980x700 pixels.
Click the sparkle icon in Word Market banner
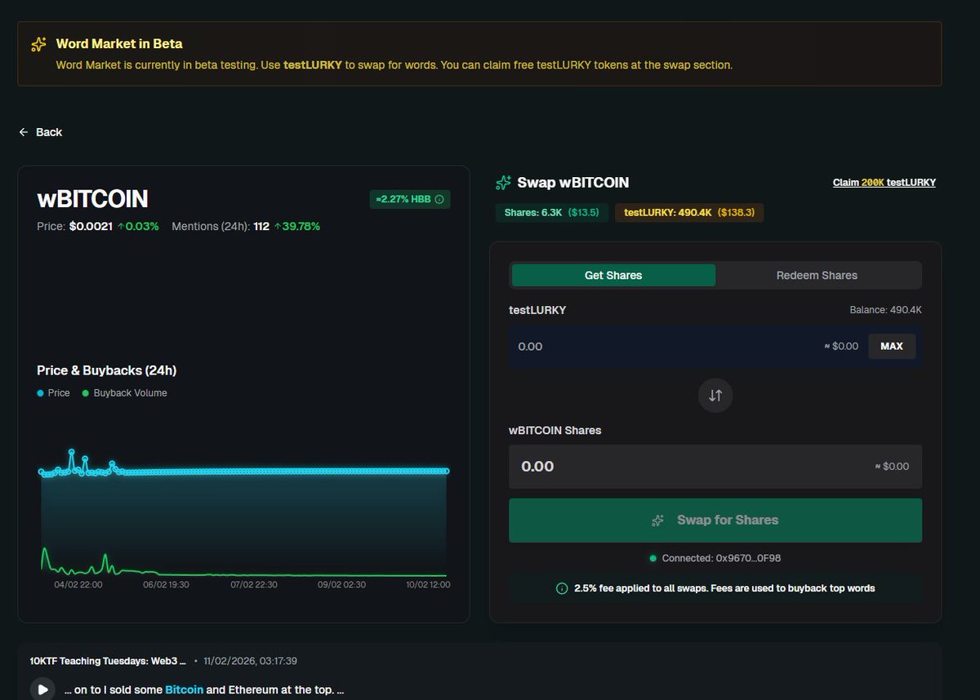[38, 44]
